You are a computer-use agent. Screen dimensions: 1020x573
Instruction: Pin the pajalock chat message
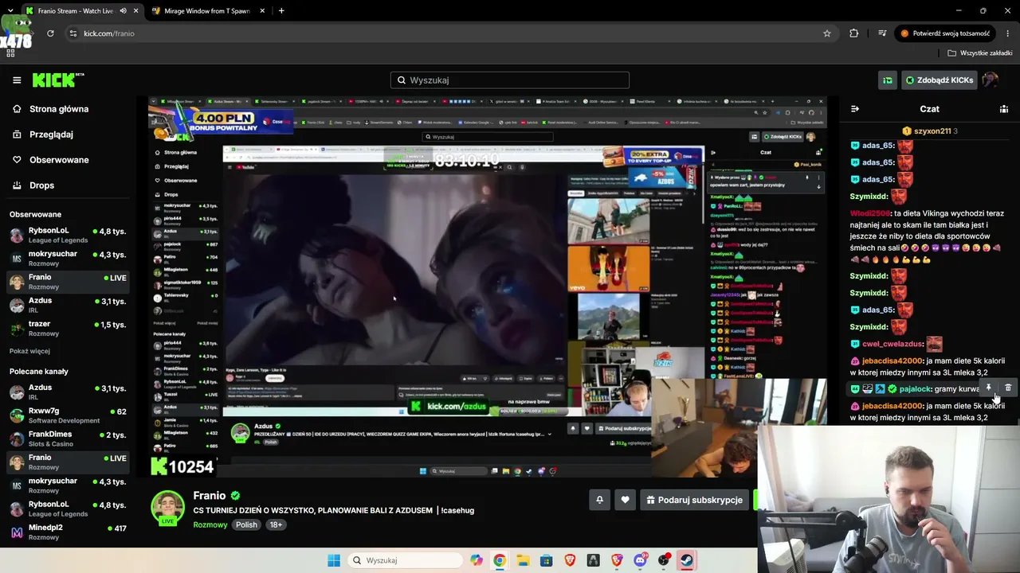(989, 388)
